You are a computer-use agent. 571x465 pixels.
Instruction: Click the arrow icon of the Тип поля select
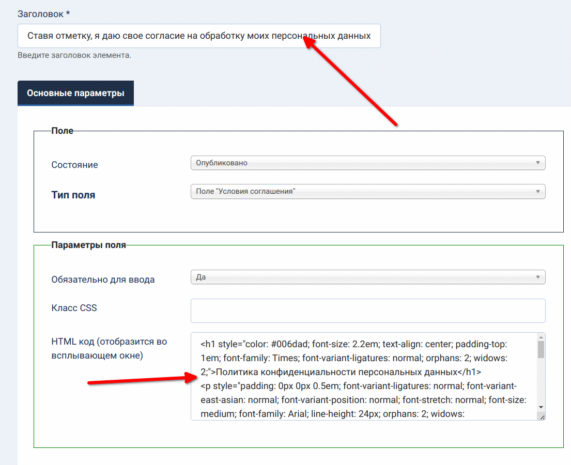[x=538, y=191]
